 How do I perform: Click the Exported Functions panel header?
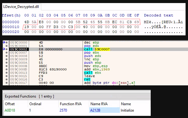(77, 96)
